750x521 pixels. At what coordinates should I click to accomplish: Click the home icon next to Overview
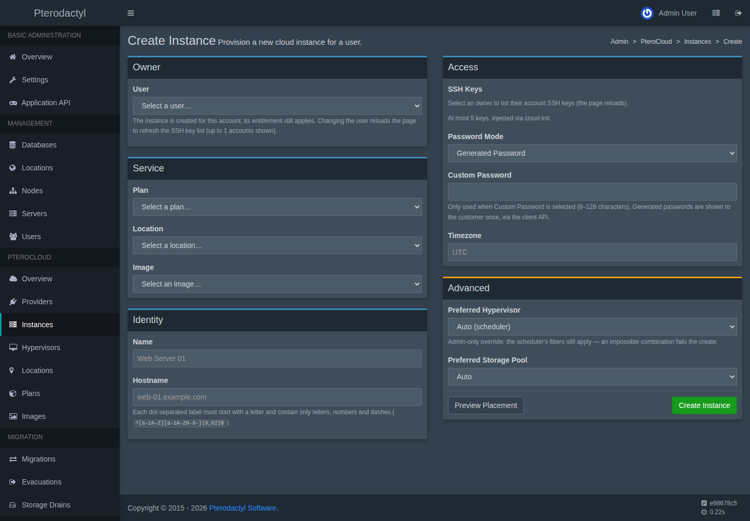tap(13, 57)
